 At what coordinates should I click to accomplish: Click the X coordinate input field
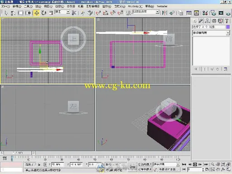(x=58, y=164)
